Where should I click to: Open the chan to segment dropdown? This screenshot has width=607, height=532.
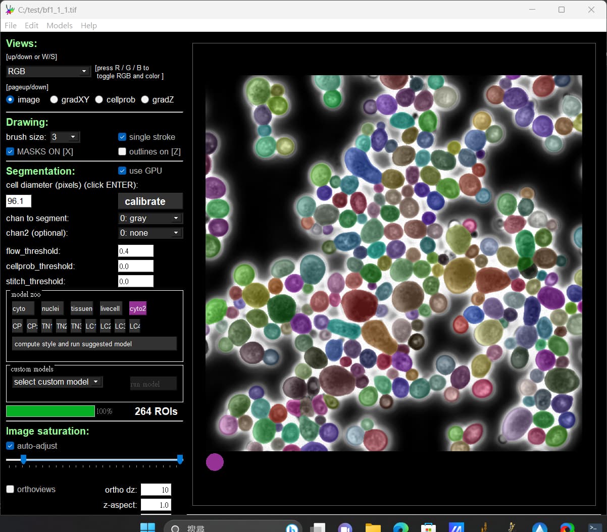coord(150,218)
